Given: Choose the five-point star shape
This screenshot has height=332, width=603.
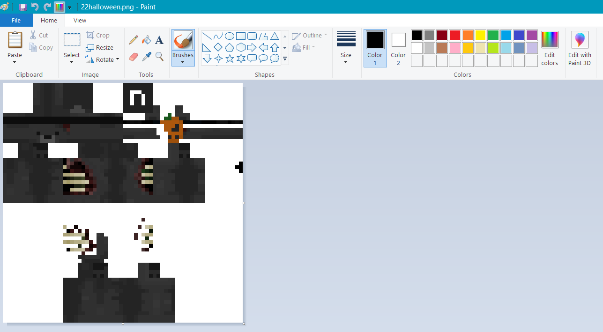Looking at the screenshot, I should click(x=230, y=59).
